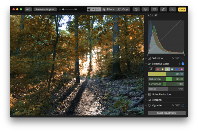
Task: Select the red color swatch
Action: pos(158,69)
